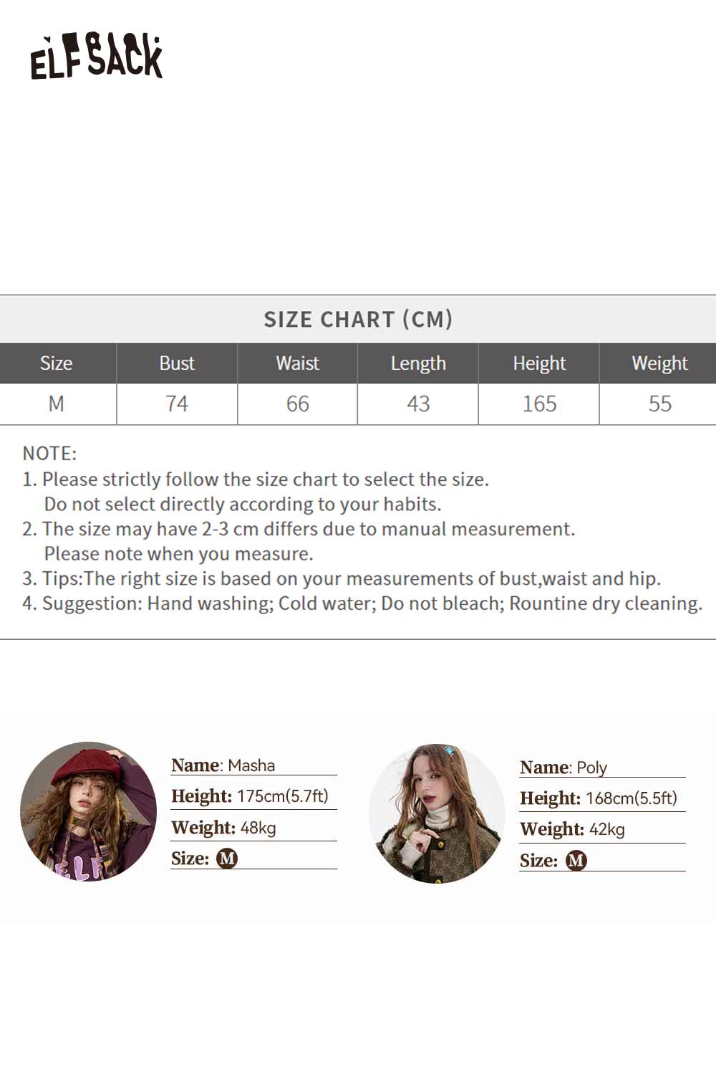The image size is (716, 1075).
Task: Select the Size column header
Action: pyautogui.click(x=56, y=363)
